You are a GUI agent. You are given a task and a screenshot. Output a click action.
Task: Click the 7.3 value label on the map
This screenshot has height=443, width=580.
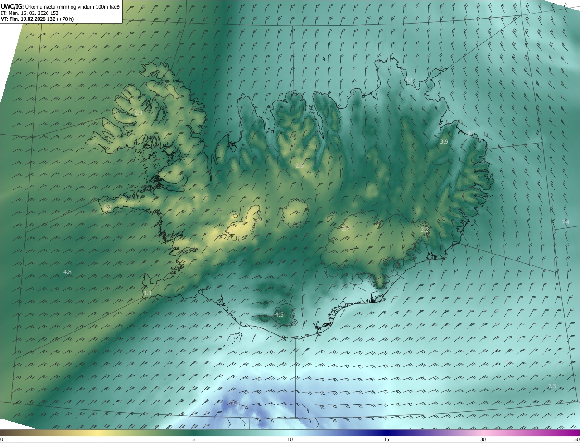coord(551,386)
